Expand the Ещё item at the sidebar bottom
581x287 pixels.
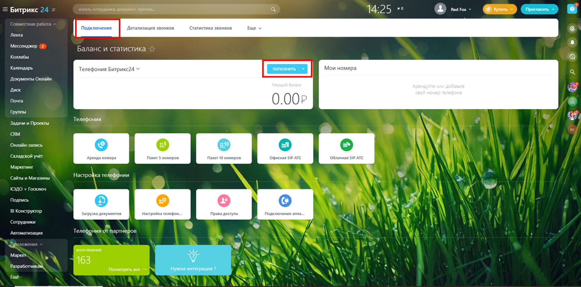tap(16, 277)
